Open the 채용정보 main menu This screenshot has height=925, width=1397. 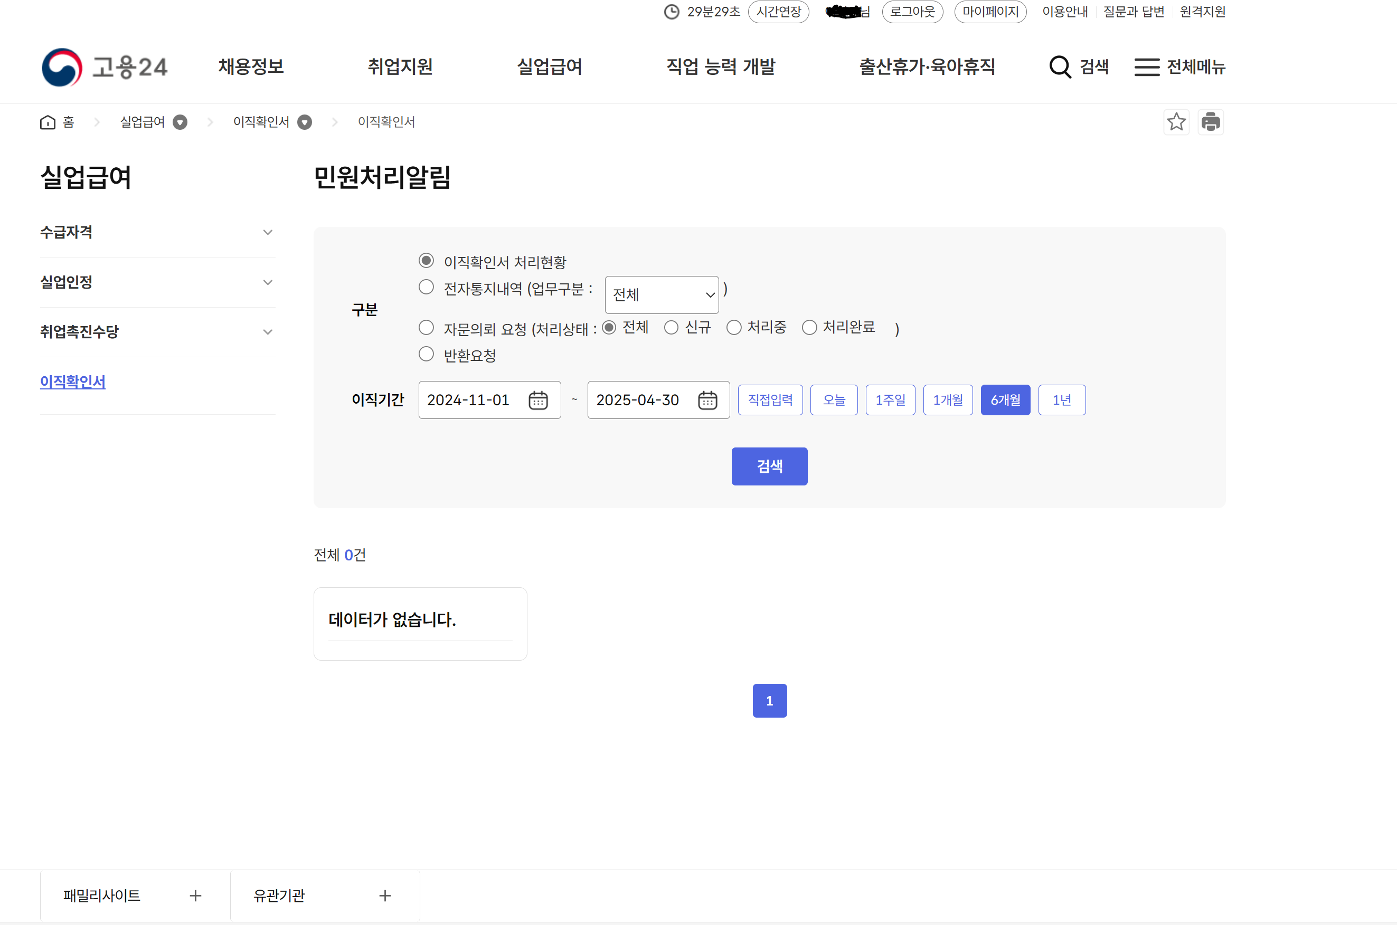click(x=251, y=66)
